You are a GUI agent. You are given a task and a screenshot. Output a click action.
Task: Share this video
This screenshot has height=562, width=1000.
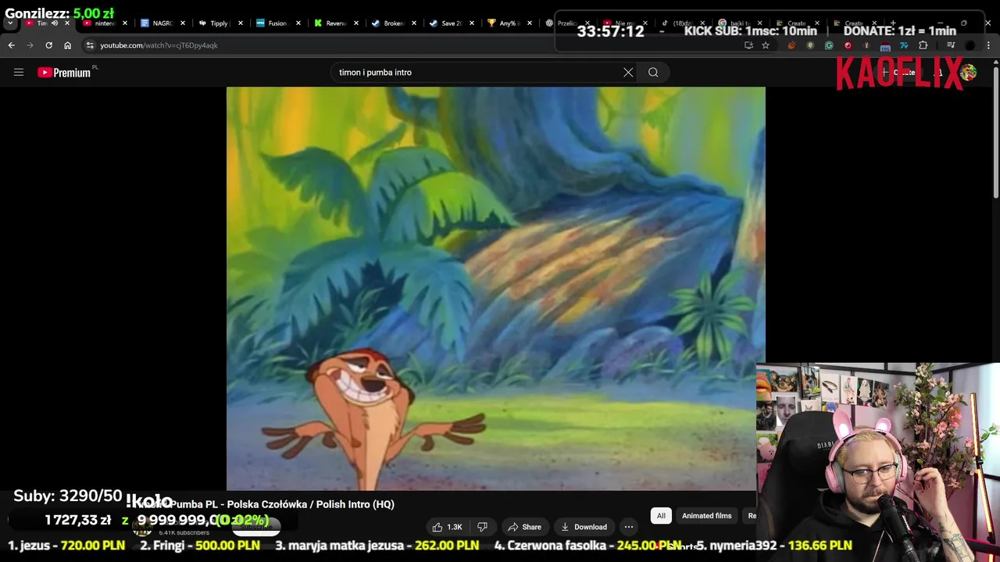[x=524, y=527]
